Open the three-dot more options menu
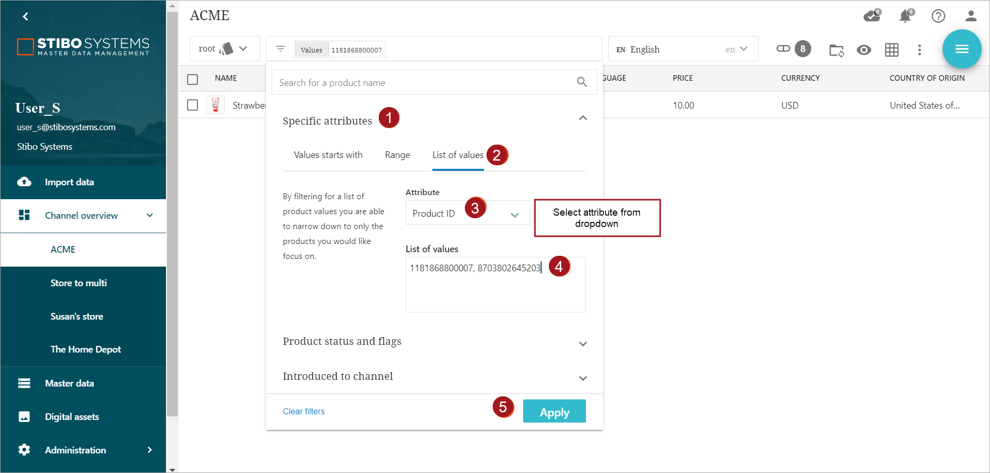This screenshot has width=990, height=473. click(919, 50)
